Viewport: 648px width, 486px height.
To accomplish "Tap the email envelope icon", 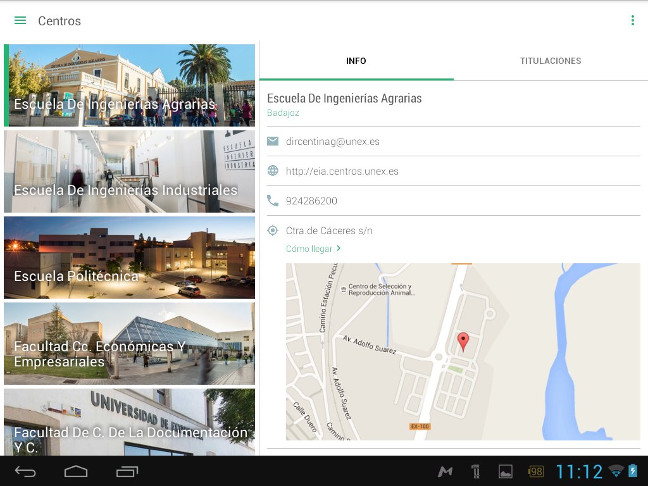I will coord(273,141).
